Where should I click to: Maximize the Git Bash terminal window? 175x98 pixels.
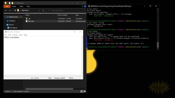point(150,6)
